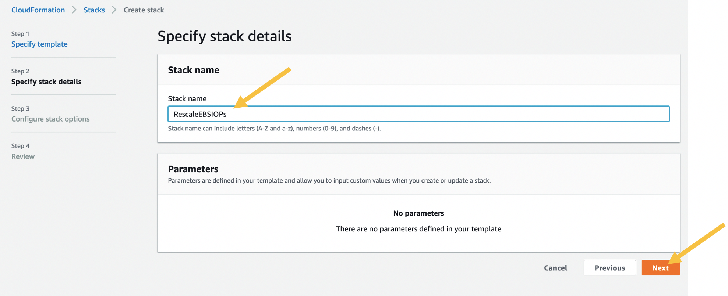Select Specify stack details in the step sidebar
This screenshot has width=728, height=296.
46,82
